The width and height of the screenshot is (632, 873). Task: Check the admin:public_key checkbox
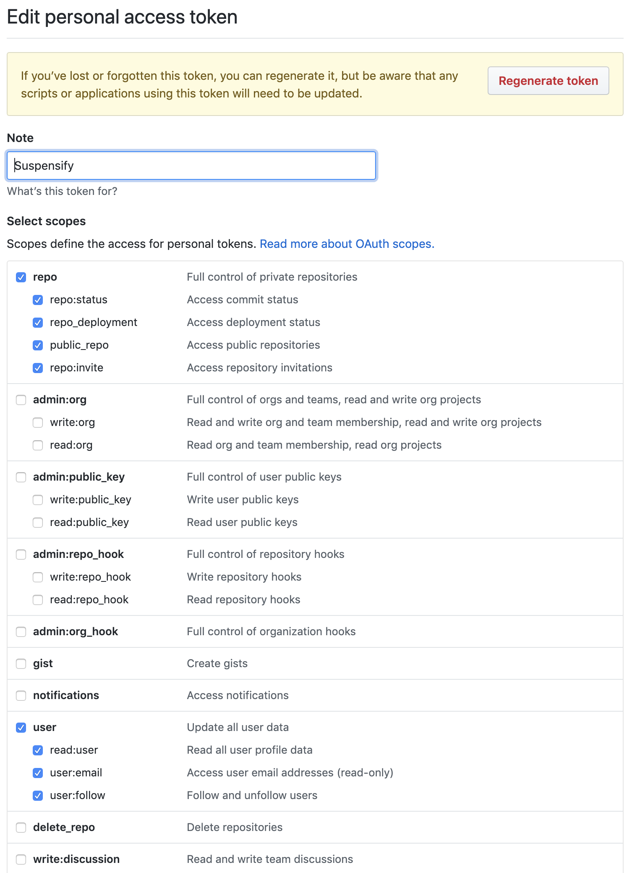[x=21, y=477]
